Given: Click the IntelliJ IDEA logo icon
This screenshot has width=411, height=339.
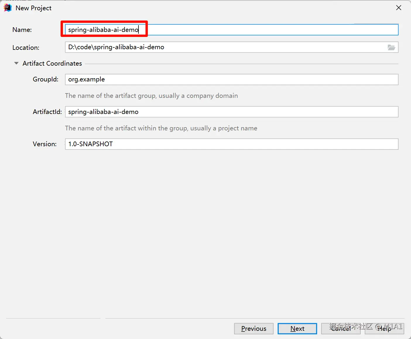Looking at the screenshot, I should 8,8.
